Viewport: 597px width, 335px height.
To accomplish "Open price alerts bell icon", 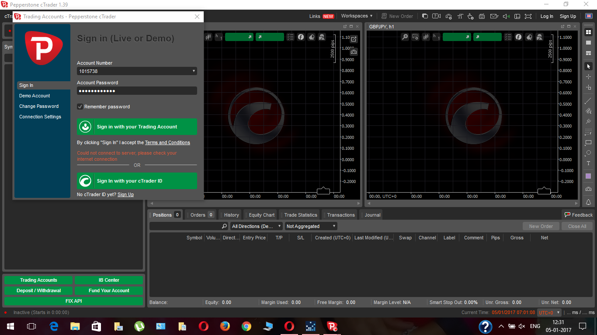I will (x=588, y=202).
